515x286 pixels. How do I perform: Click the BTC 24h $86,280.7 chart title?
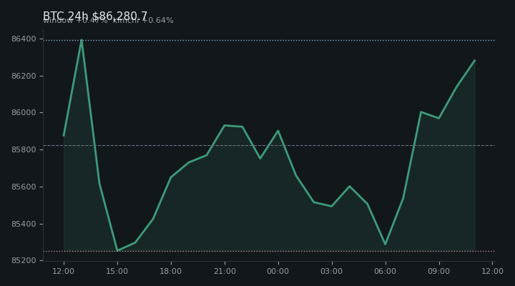coord(95,16)
